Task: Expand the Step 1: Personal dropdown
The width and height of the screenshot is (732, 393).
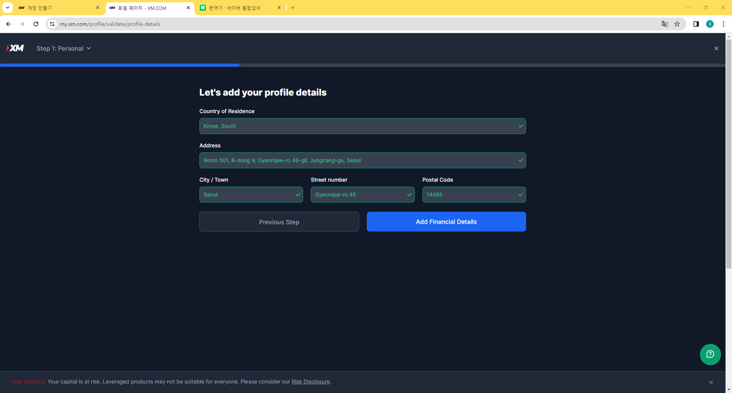Action: click(64, 48)
